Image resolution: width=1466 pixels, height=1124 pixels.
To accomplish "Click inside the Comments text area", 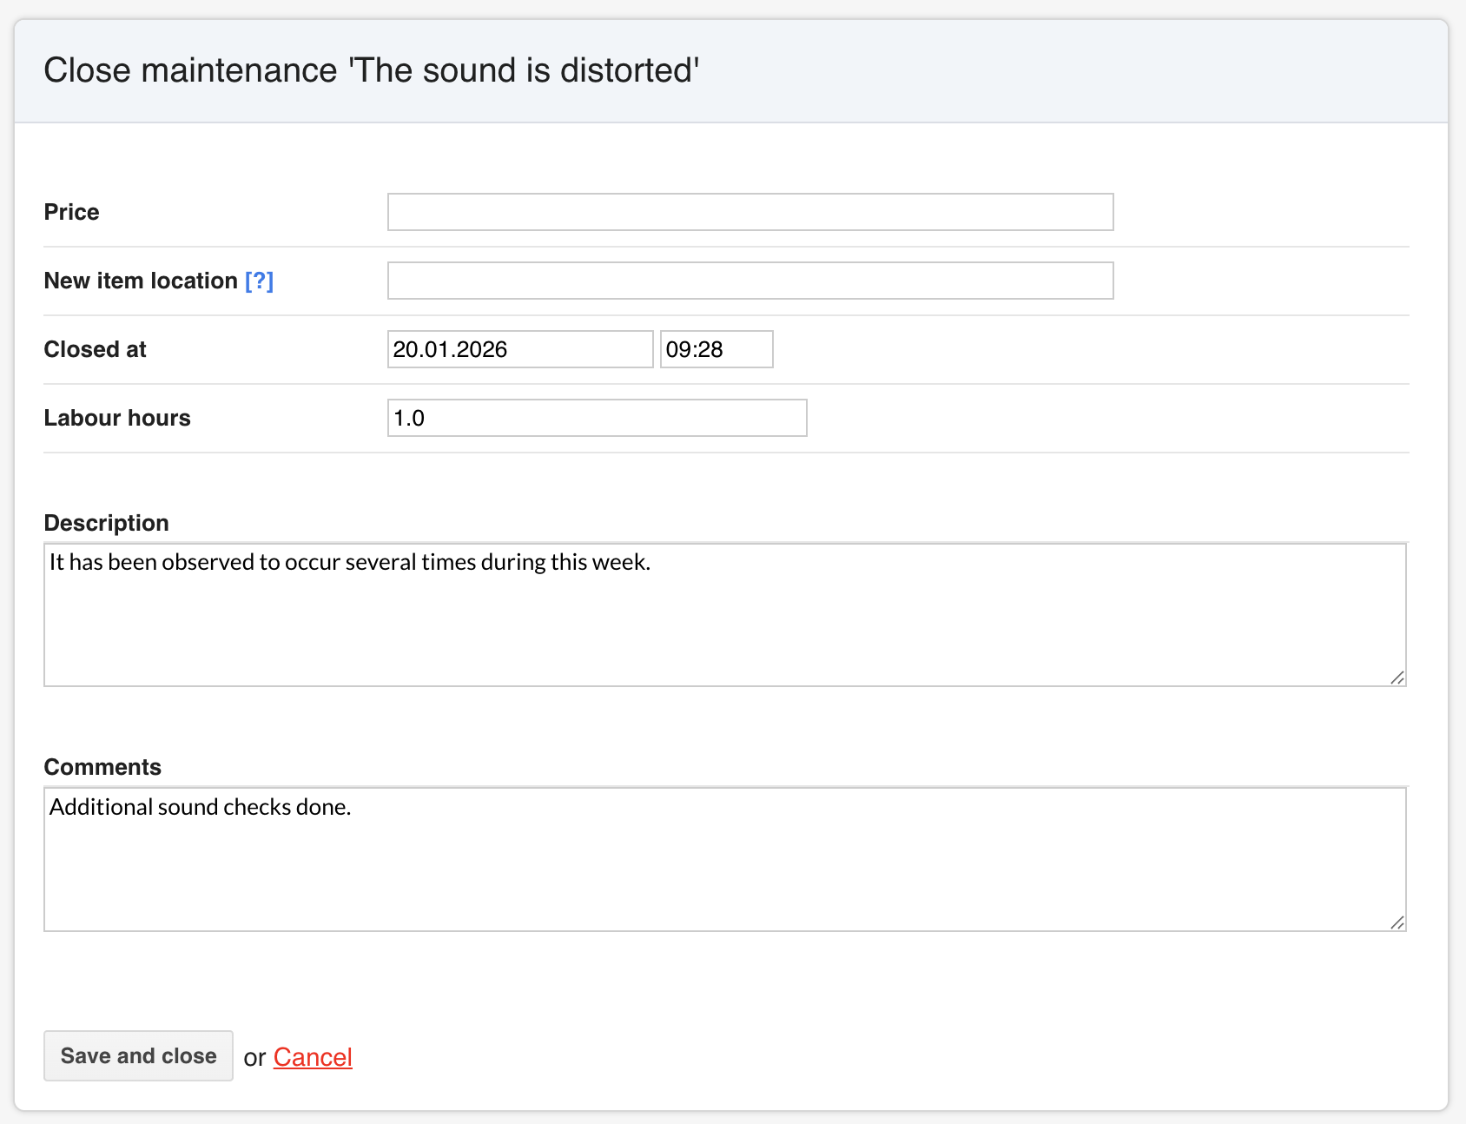I will pos(724,859).
